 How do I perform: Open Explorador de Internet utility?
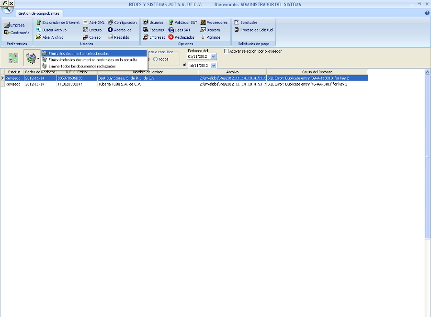(58, 23)
